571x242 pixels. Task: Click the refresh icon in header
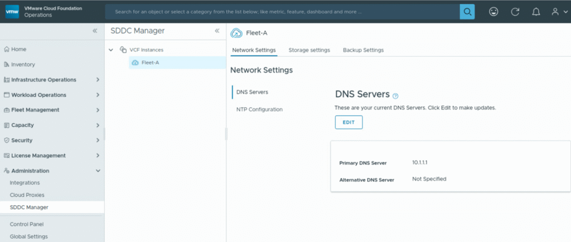click(x=515, y=11)
